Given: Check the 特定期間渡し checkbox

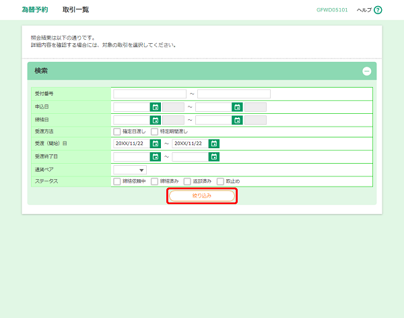Looking at the screenshot, I should click(155, 132).
